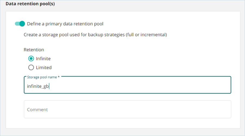Click the "Limited" option label text
245x136 pixels.
tap(44, 67)
